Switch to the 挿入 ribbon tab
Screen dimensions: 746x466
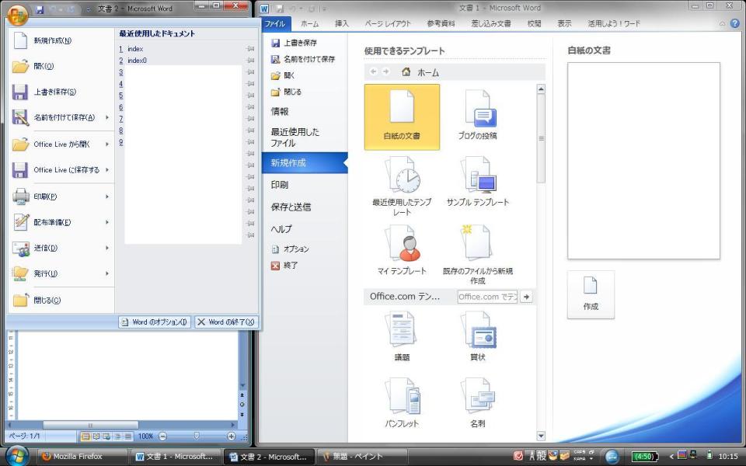(342, 23)
